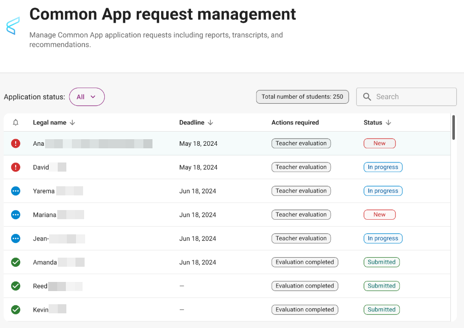Select the Submitted badge on Kevin's row
This screenshot has width=464, height=328.
381,309
